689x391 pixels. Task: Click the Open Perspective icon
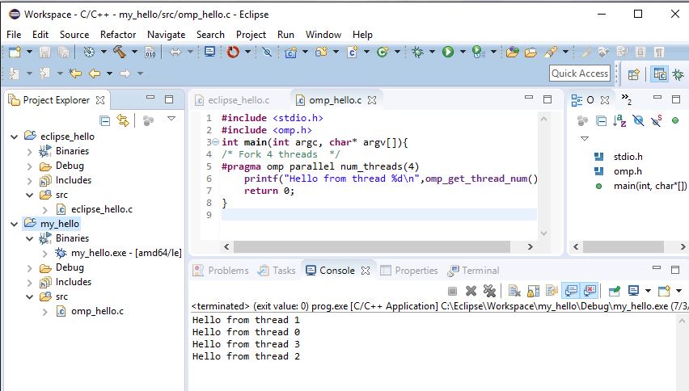633,74
